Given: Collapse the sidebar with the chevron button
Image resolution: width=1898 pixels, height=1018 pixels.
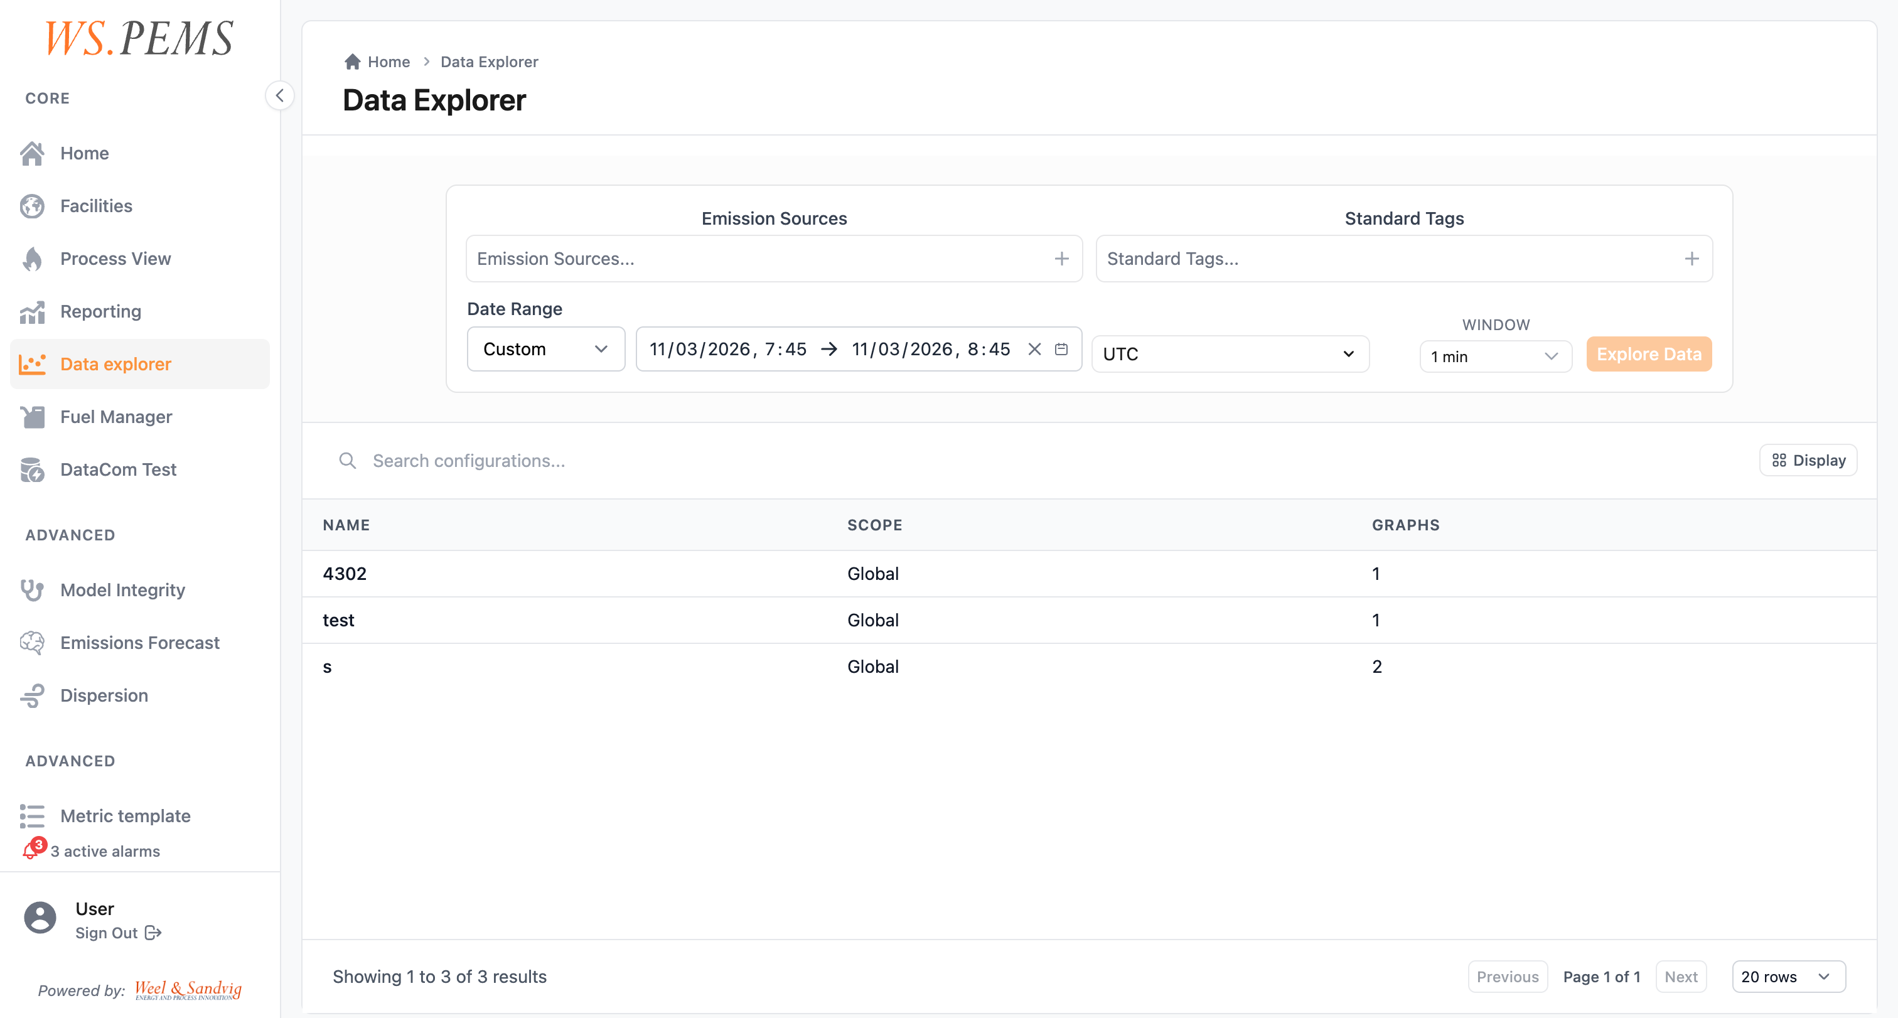Looking at the screenshot, I should tap(279, 96).
